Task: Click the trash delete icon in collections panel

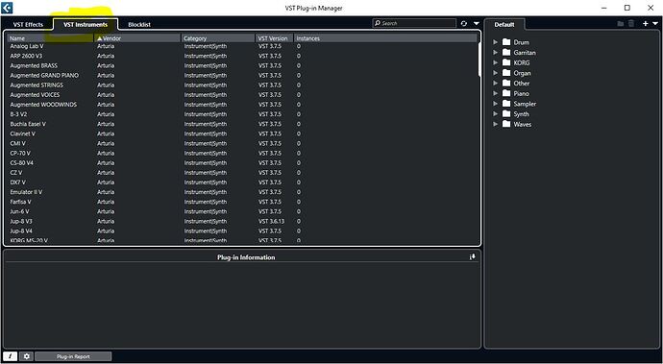Action: point(631,24)
